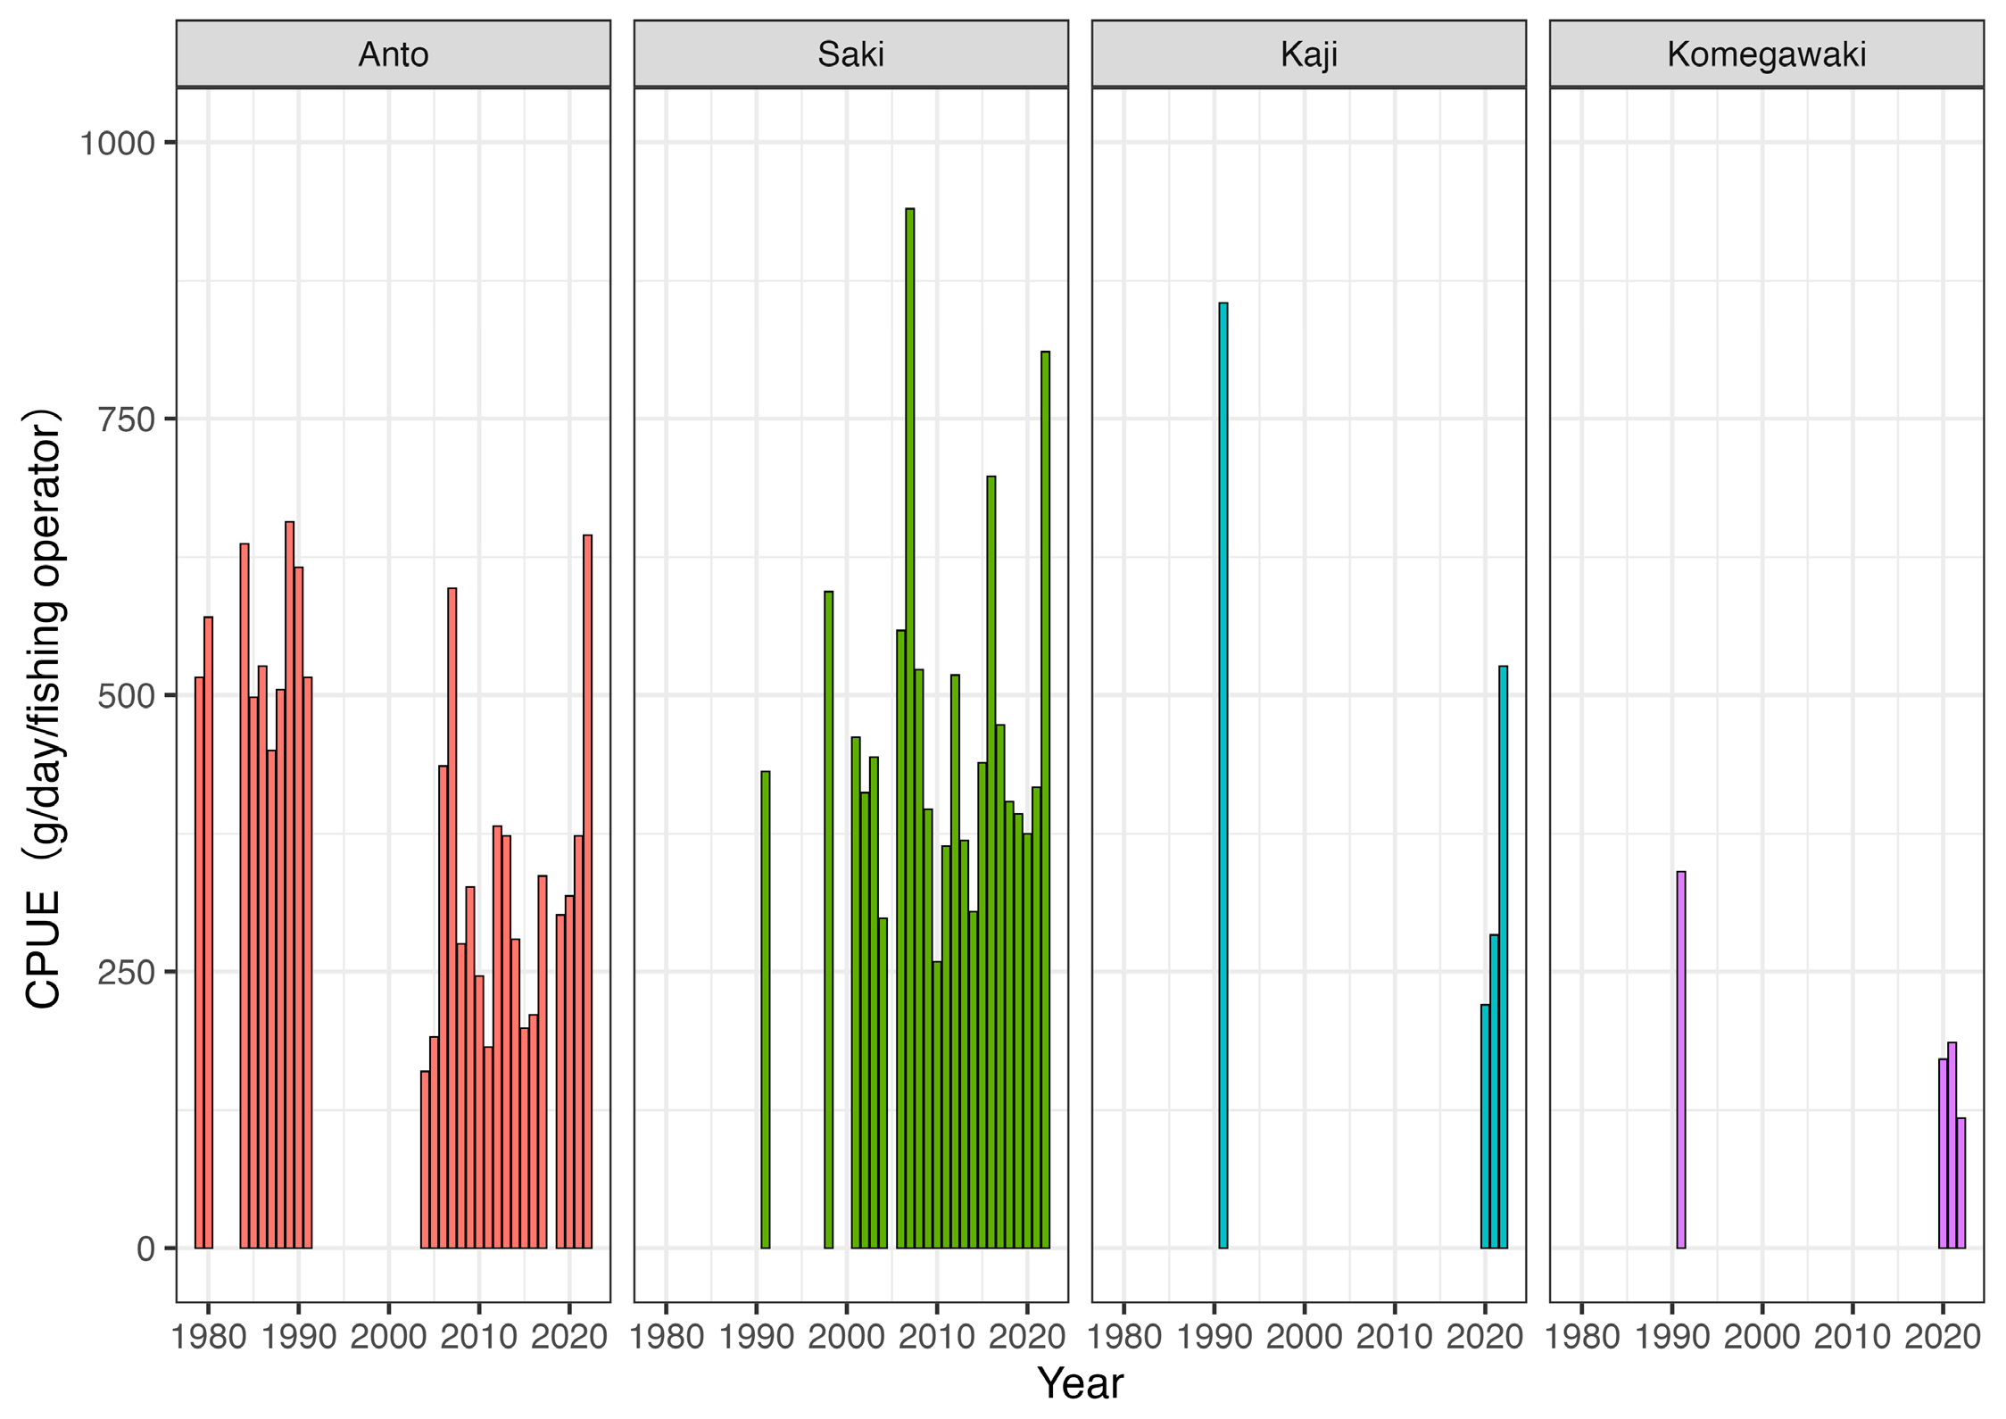
Task: Click the Anto panel header
Action: tap(393, 54)
